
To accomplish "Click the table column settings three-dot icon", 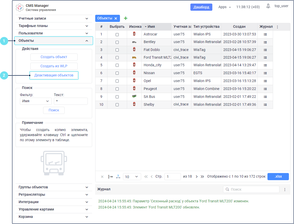I will (x=277, y=27).
